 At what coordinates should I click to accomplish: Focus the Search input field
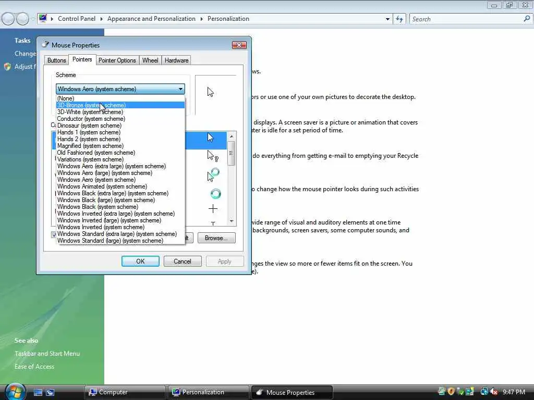[467, 19]
